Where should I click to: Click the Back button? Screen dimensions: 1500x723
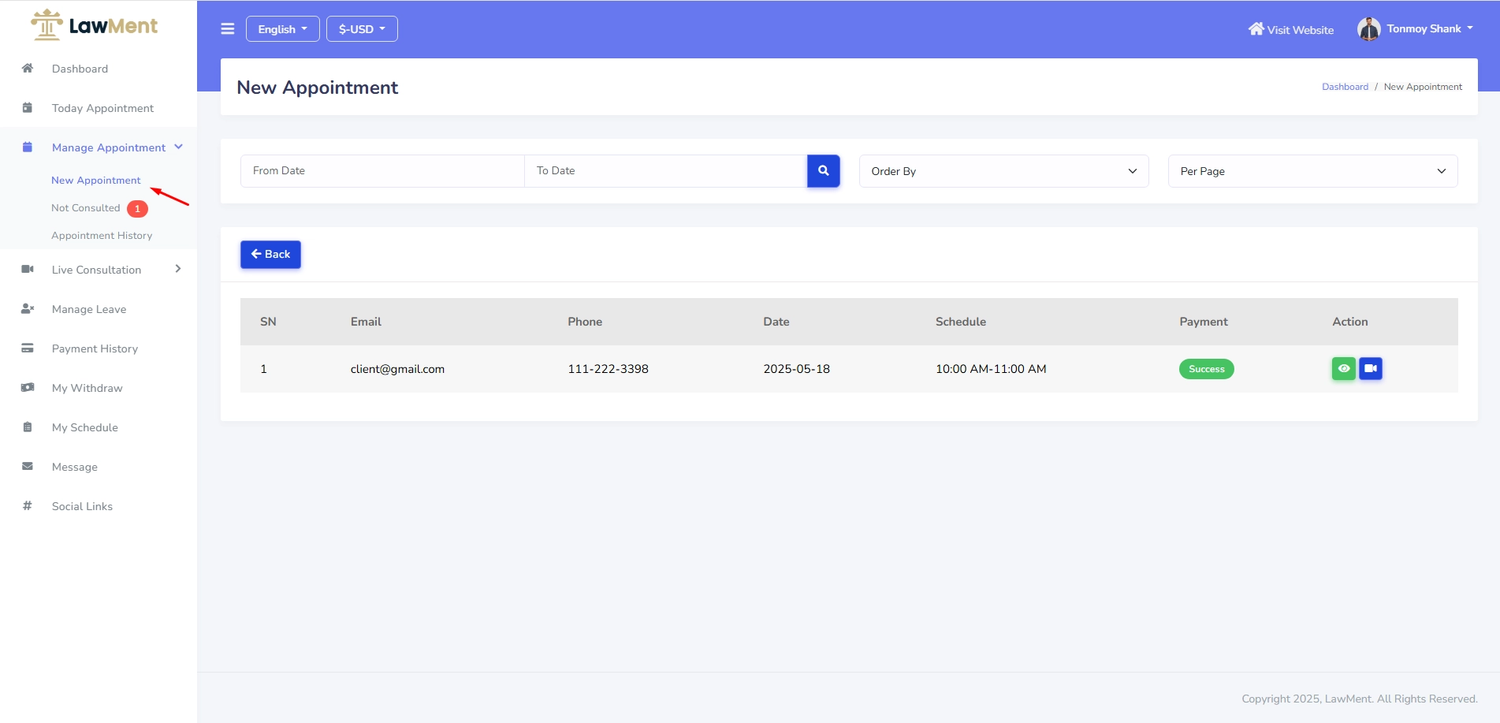(270, 255)
